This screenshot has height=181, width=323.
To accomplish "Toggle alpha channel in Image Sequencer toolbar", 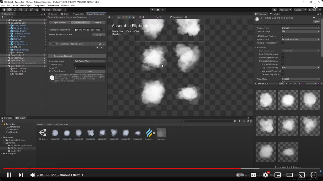I will click(x=133, y=17).
